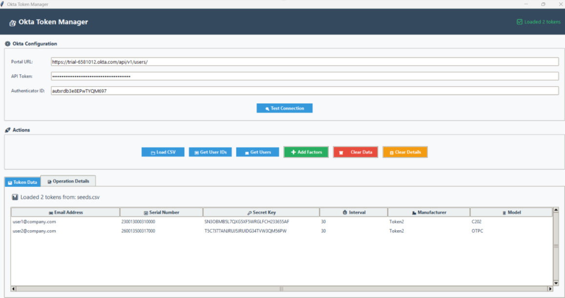565x298 pixels.
Task: Click the Get Users button
Action: 257,152
